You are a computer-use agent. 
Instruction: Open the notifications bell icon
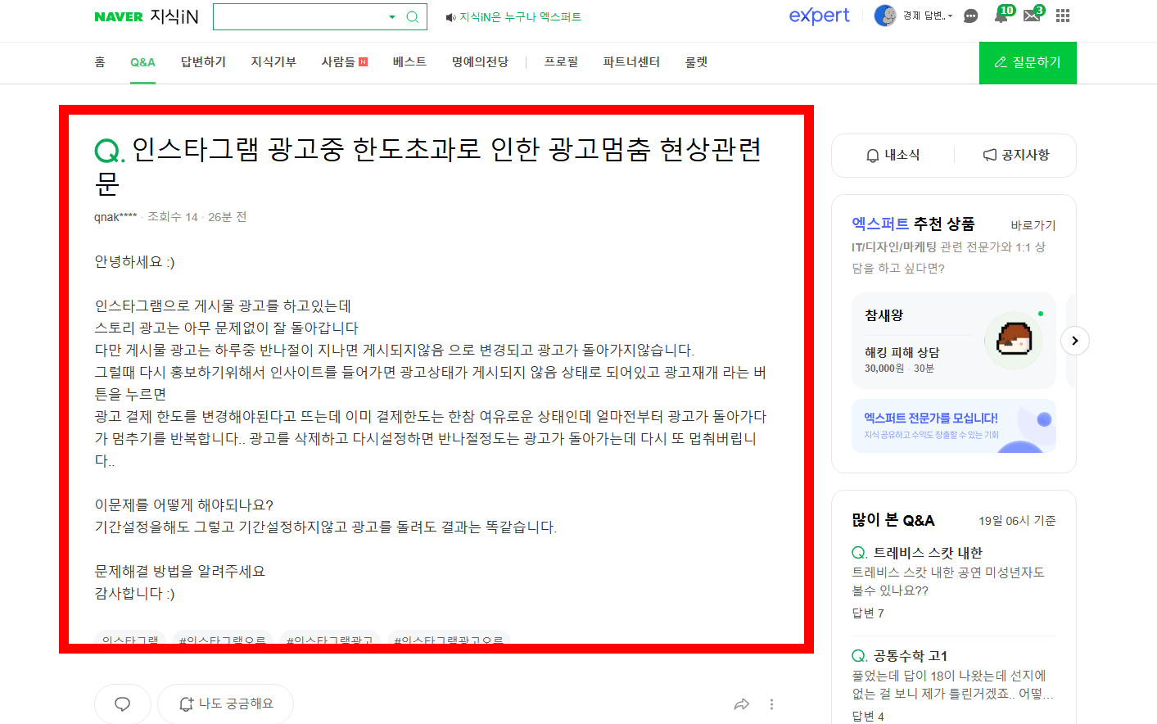[x=1001, y=16]
